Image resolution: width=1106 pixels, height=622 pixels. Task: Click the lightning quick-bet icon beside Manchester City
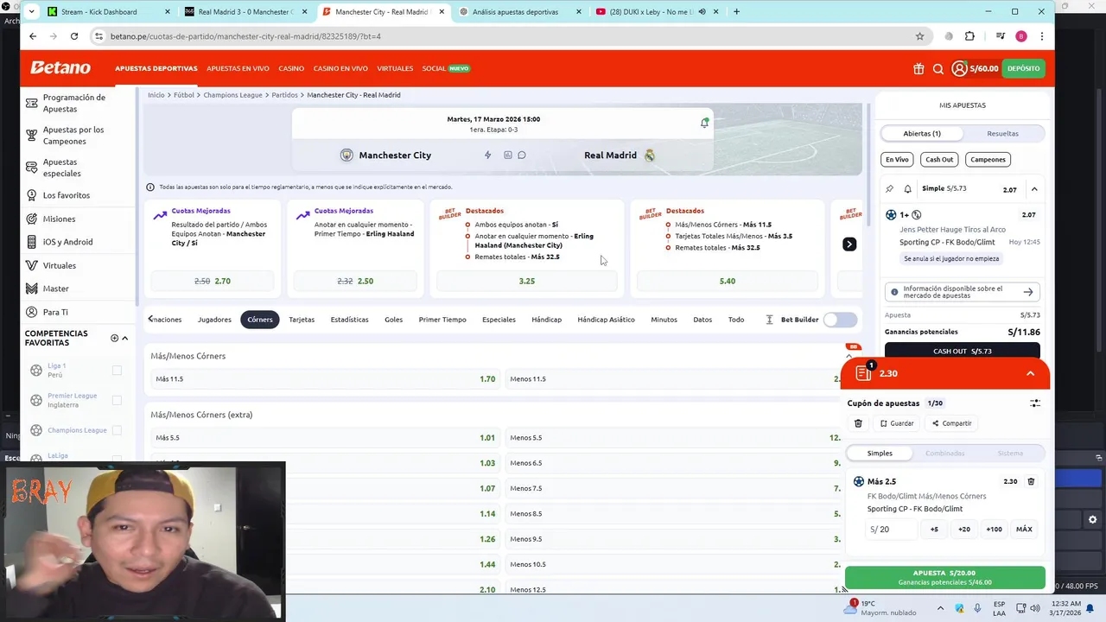[487, 155]
